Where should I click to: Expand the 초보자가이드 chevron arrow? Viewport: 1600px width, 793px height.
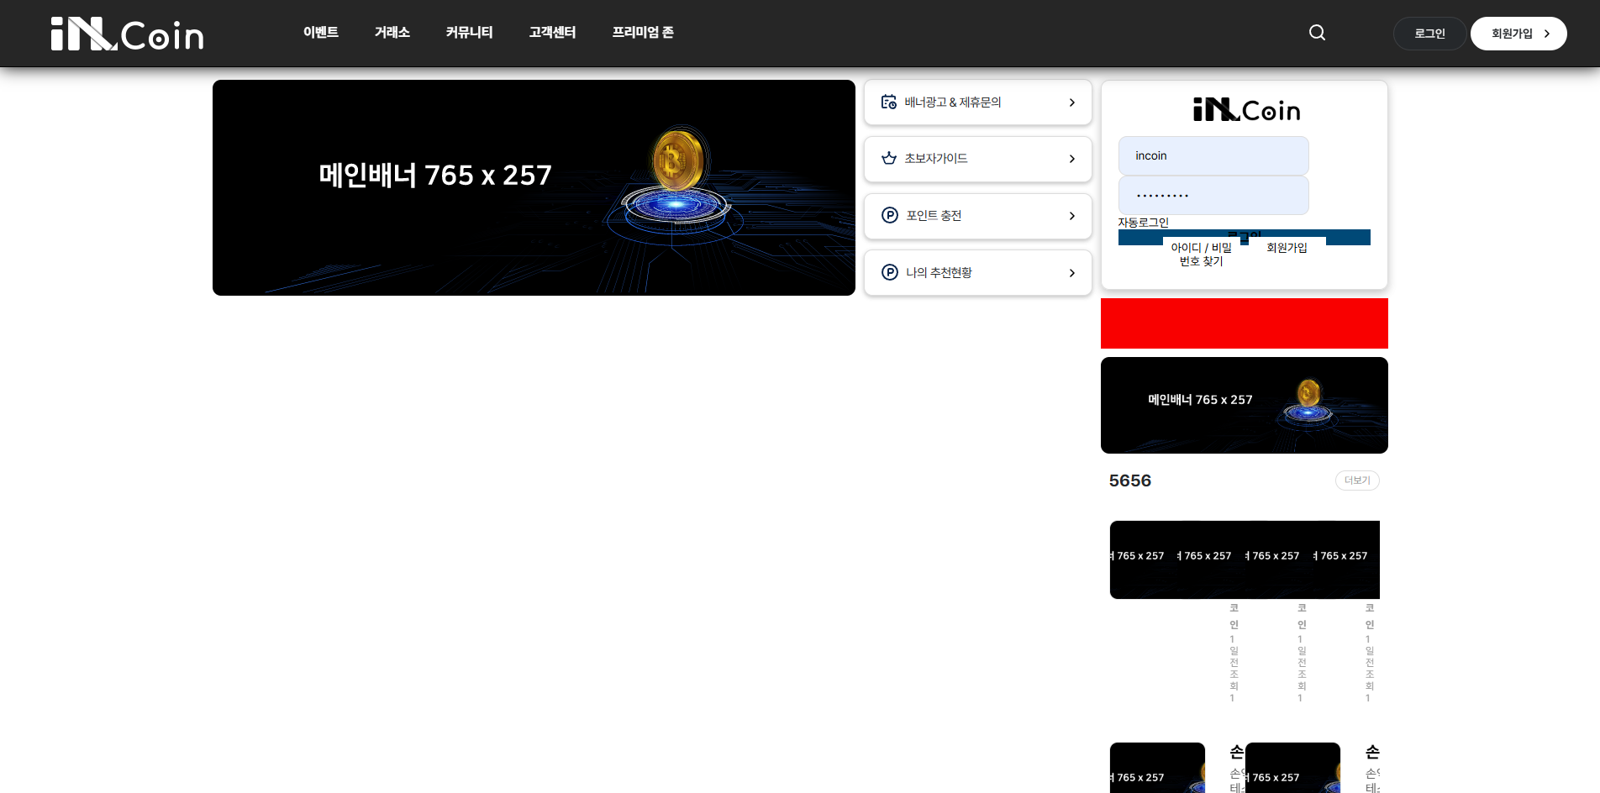click(1071, 159)
